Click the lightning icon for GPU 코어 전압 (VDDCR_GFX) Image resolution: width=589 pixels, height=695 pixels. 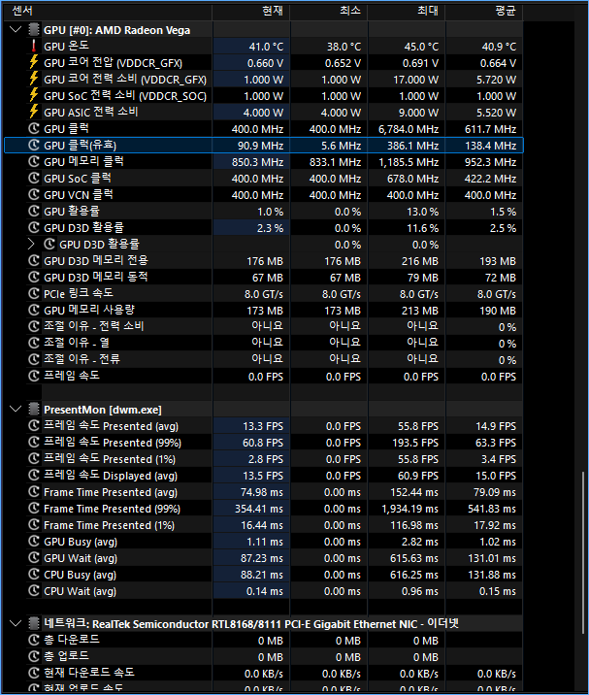pyautogui.click(x=34, y=62)
